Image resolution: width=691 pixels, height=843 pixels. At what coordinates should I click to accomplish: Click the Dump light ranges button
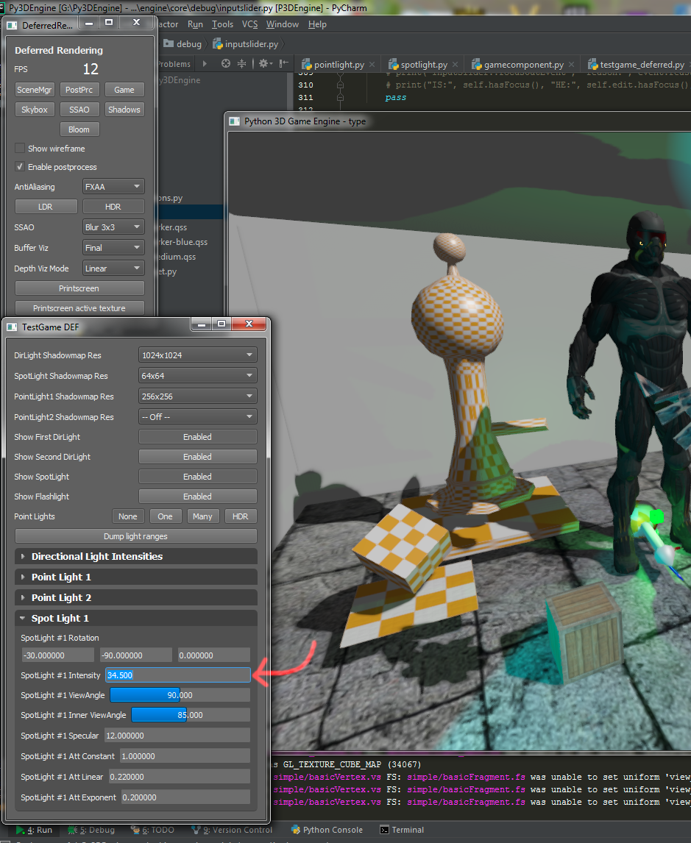[136, 536]
